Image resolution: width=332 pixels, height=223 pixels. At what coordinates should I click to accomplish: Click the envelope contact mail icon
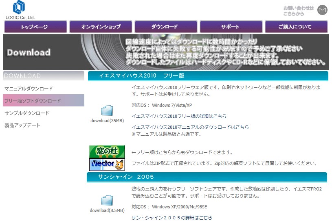(322, 10)
